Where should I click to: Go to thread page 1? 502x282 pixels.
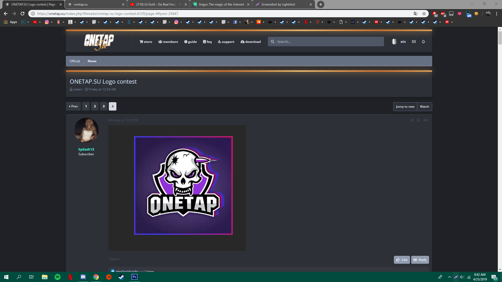point(86,106)
